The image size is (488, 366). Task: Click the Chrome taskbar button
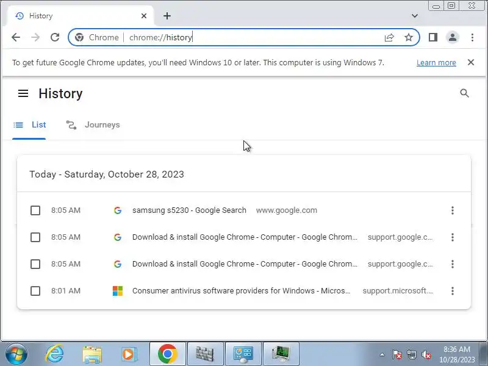click(167, 354)
